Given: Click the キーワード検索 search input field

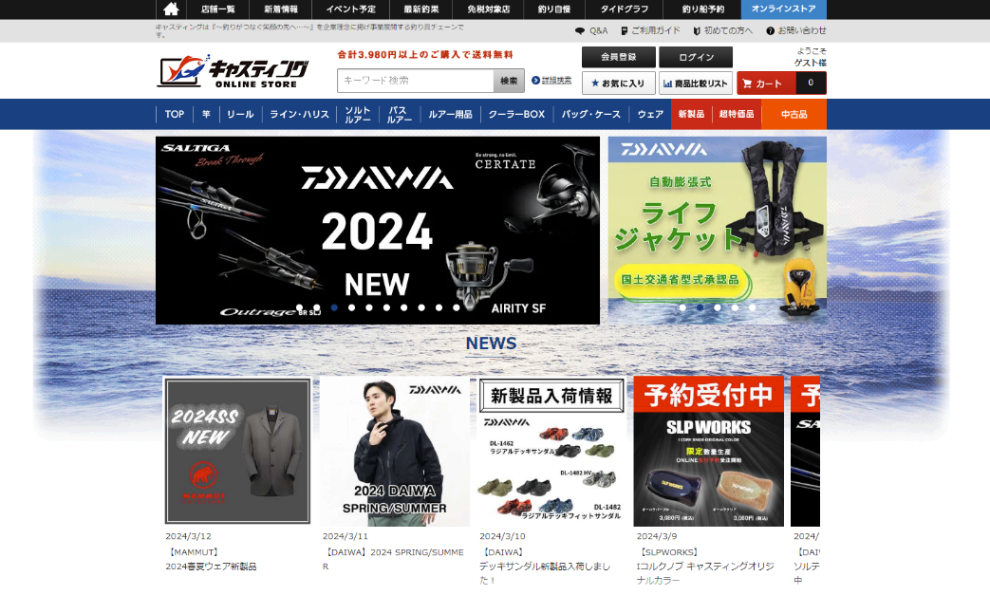Looking at the screenshot, I should (x=416, y=81).
